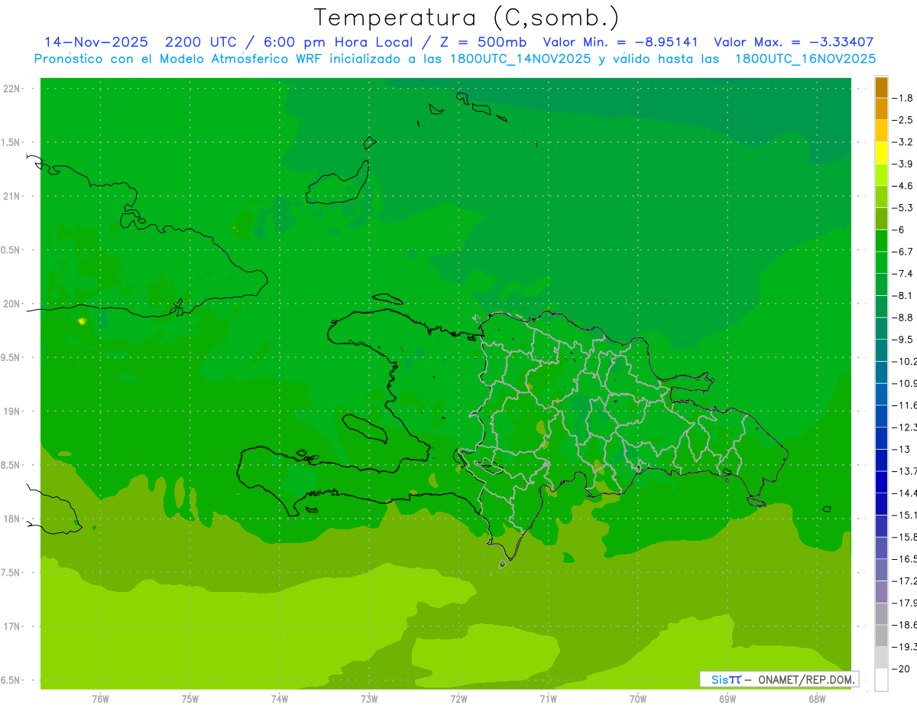Click the 75W longitude label
Screen dimensions: 917x709
point(190,698)
